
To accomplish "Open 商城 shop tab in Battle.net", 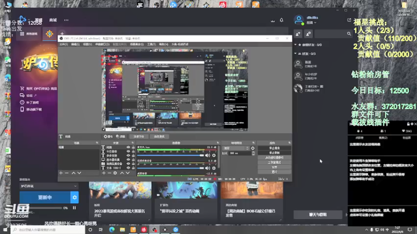I will pos(53,20).
